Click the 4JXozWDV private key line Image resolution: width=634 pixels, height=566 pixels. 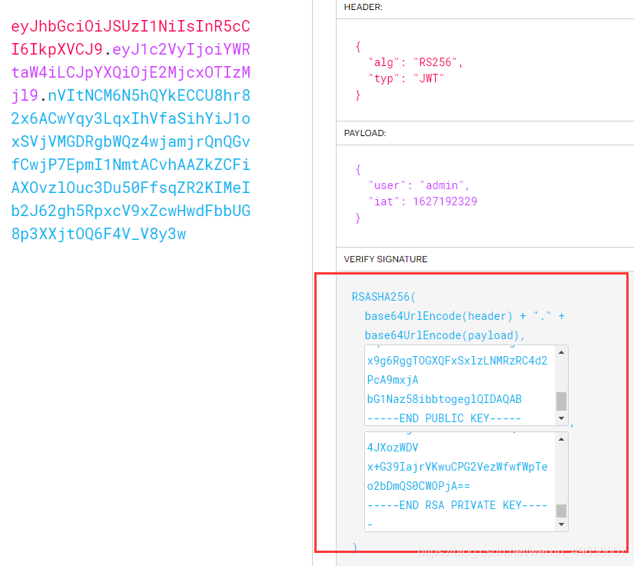[x=393, y=448]
